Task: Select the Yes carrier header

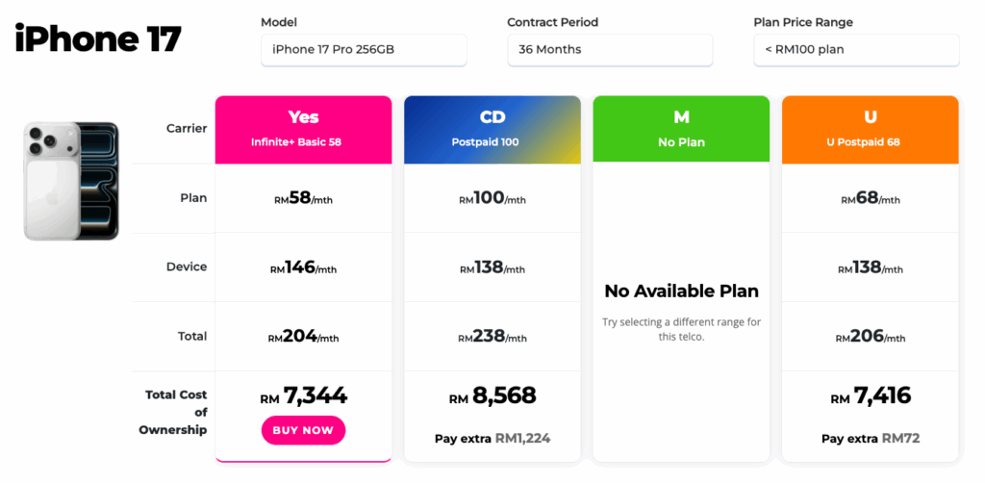Action: [x=303, y=128]
